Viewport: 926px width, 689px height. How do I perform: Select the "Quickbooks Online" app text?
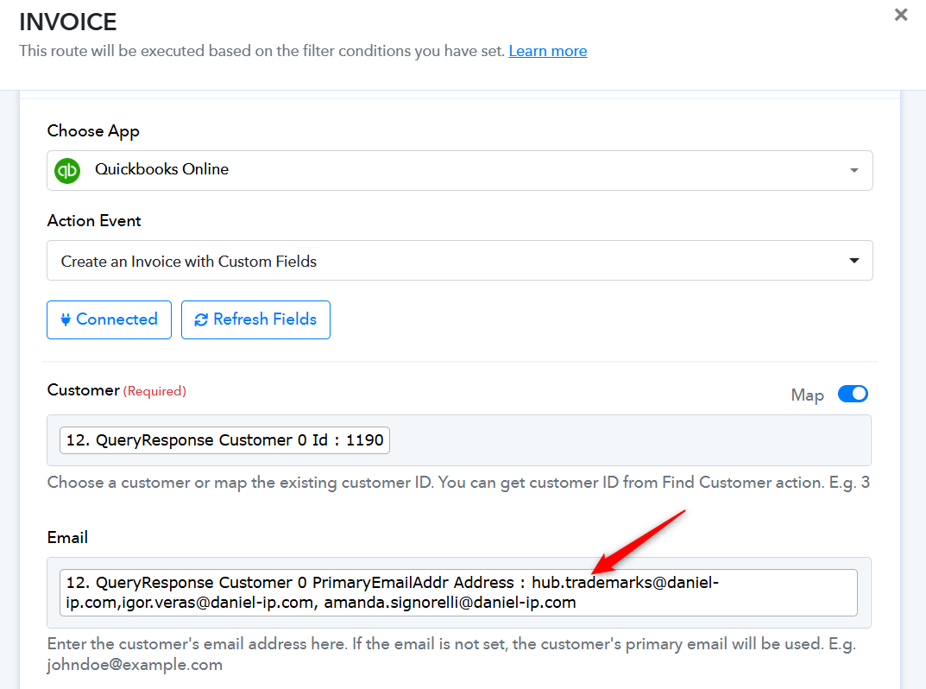(x=161, y=170)
